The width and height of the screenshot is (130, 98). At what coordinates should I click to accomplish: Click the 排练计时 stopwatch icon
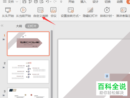coord(107,10)
